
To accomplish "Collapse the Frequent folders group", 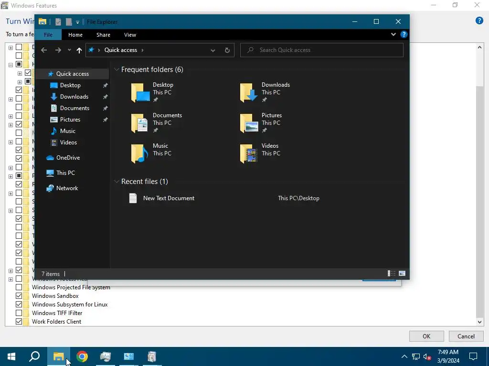I will pyautogui.click(x=117, y=70).
